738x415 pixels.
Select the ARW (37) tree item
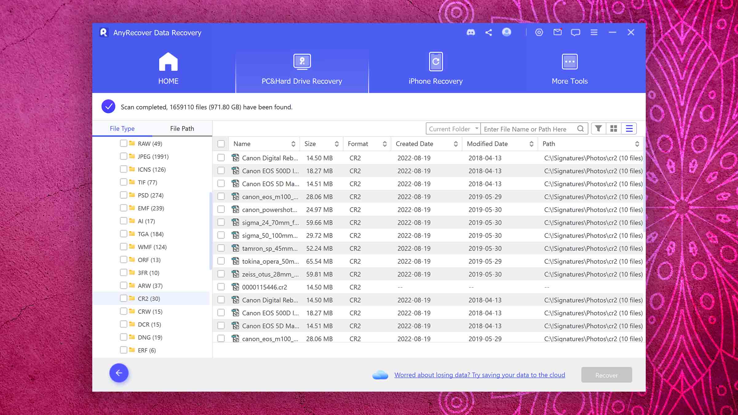coord(150,286)
